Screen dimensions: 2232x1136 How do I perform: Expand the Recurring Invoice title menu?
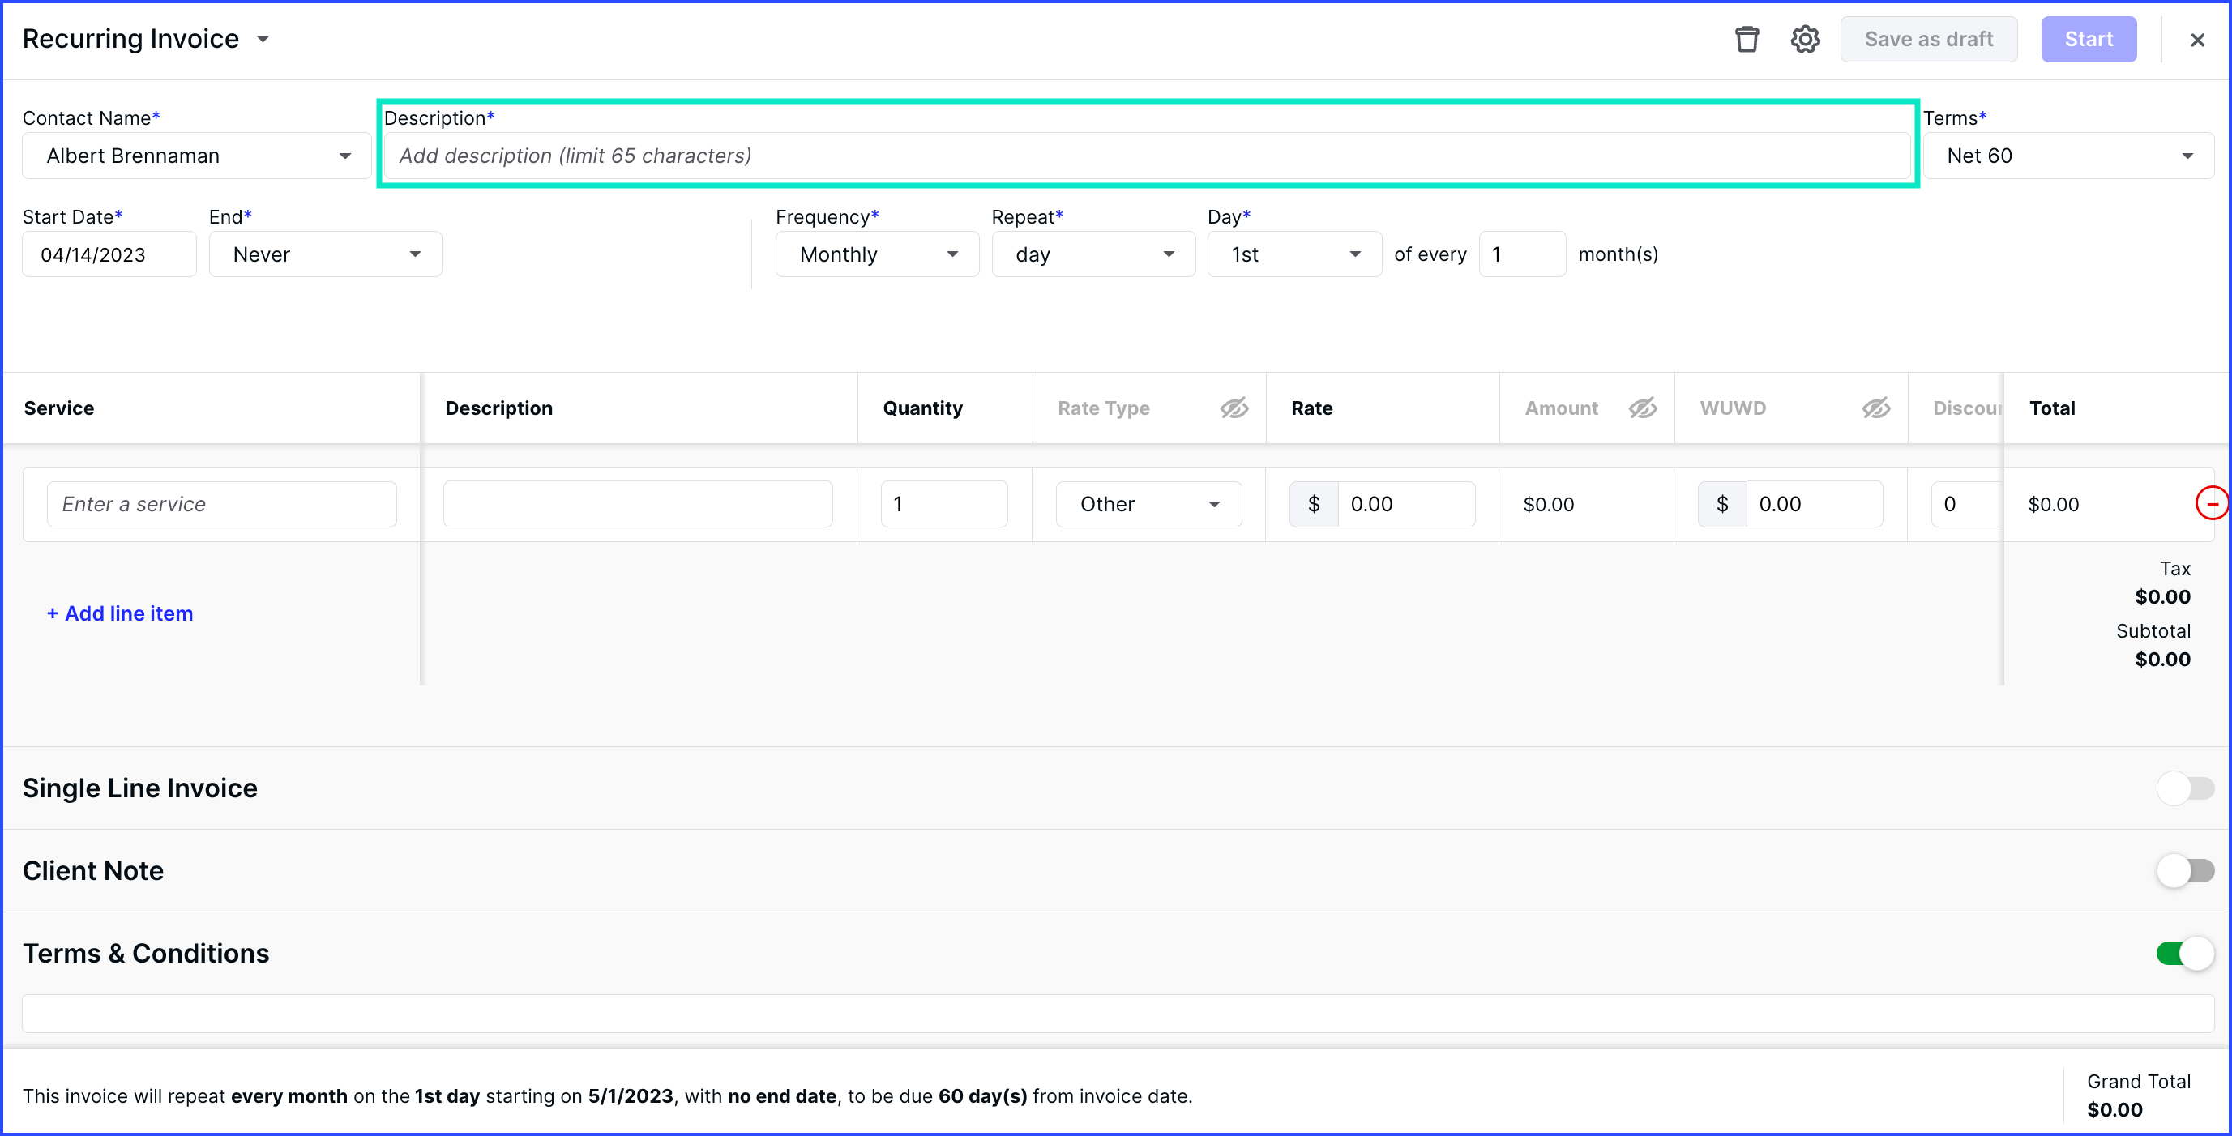[x=265, y=39]
